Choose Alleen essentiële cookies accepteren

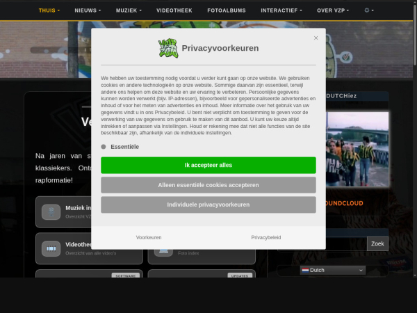point(208,185)
